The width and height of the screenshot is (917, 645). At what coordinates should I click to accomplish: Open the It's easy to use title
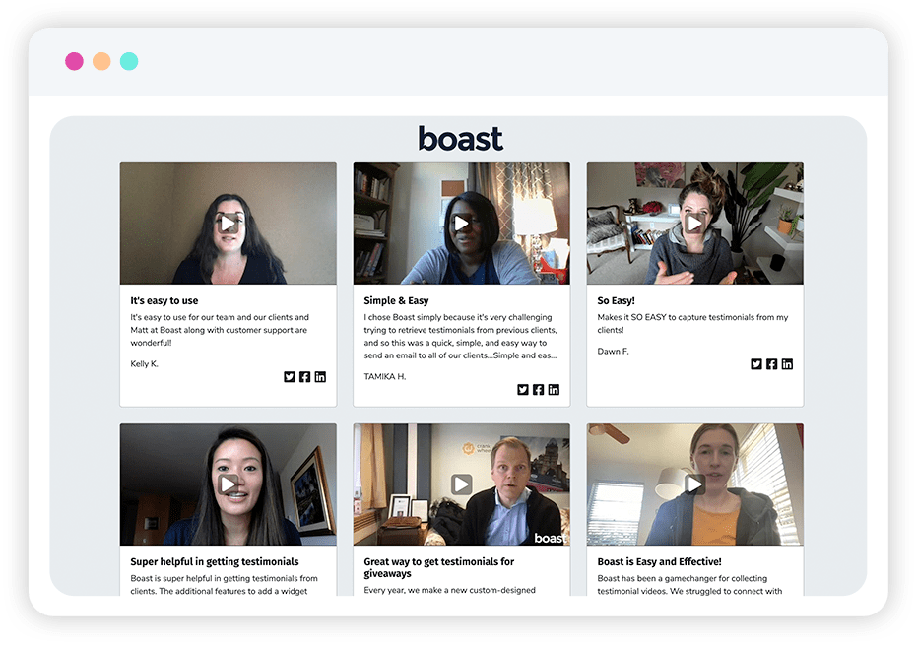[x=164, y=300]
